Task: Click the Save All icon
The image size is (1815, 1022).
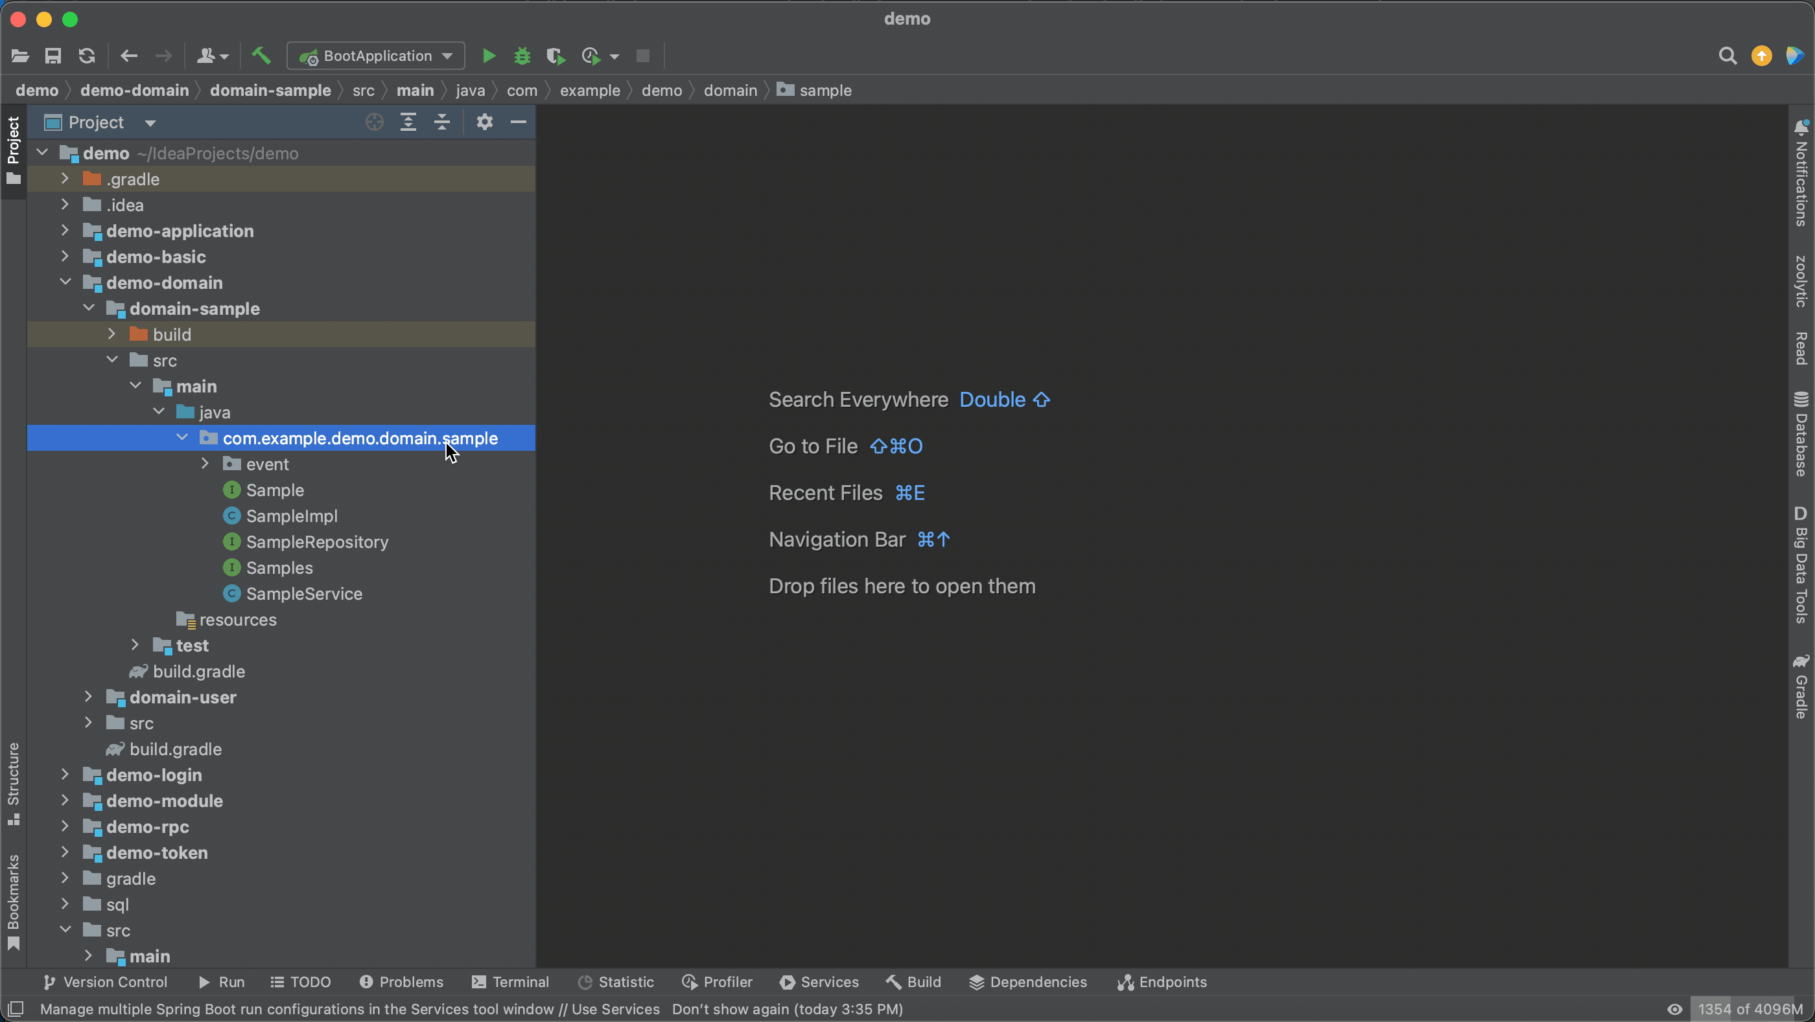Action: [53, 56]
